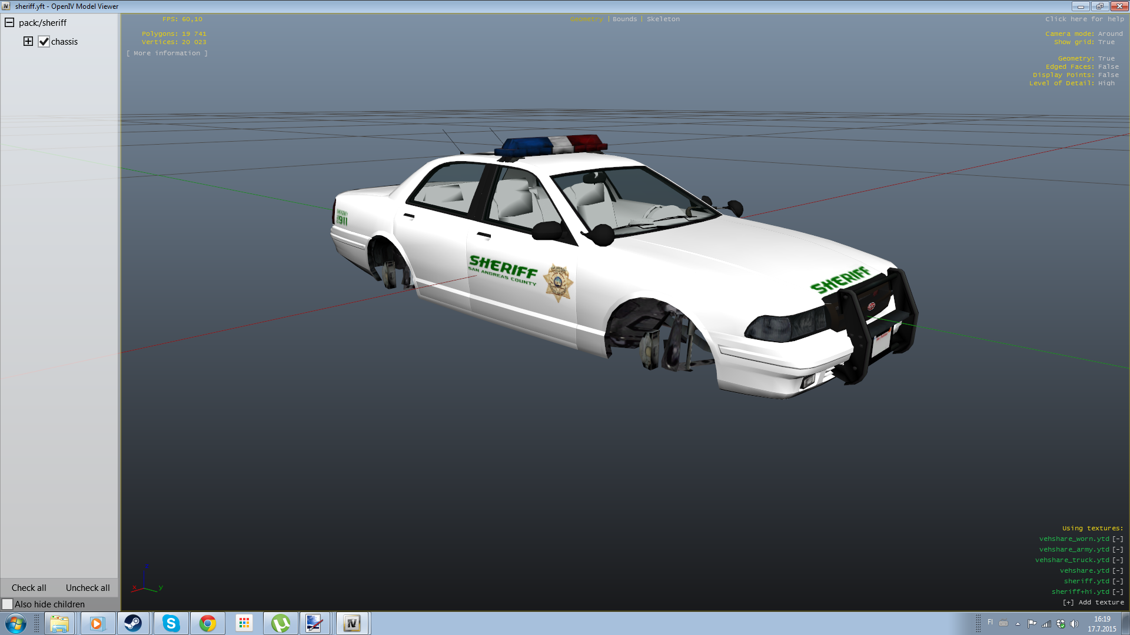Open Skype from the taskbar
1130x635 pixels.
tap(171, 623)
